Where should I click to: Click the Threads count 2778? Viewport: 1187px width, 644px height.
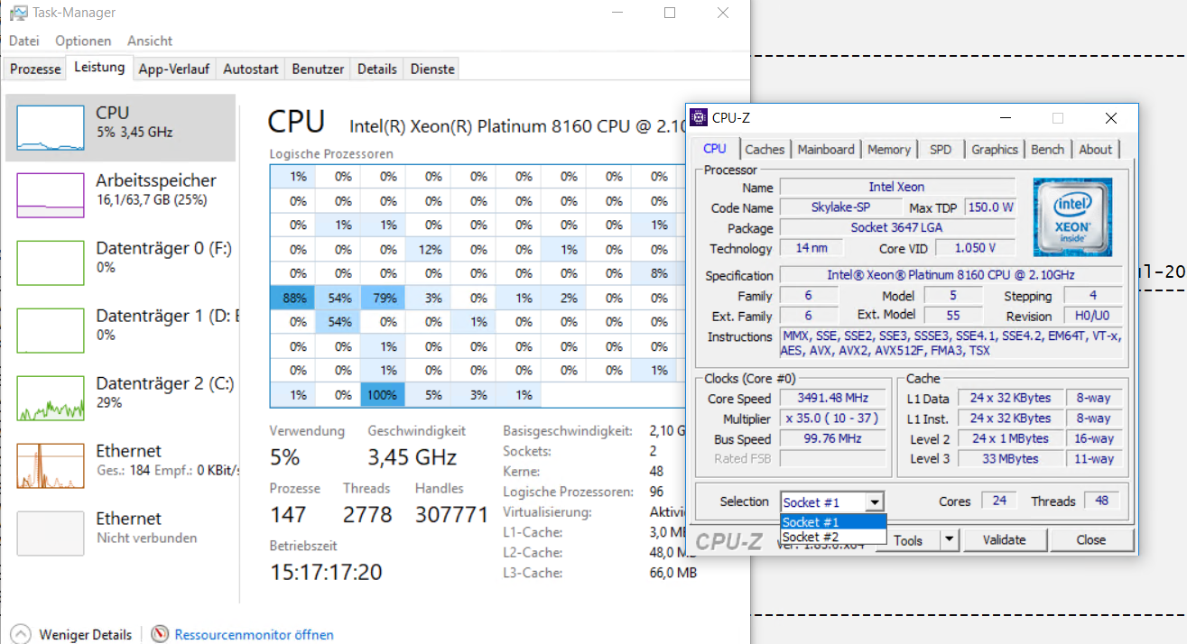(x=367, y=514)
